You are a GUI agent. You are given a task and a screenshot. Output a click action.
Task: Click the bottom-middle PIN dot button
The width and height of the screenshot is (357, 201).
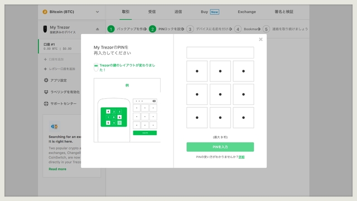tap(220, 118)
